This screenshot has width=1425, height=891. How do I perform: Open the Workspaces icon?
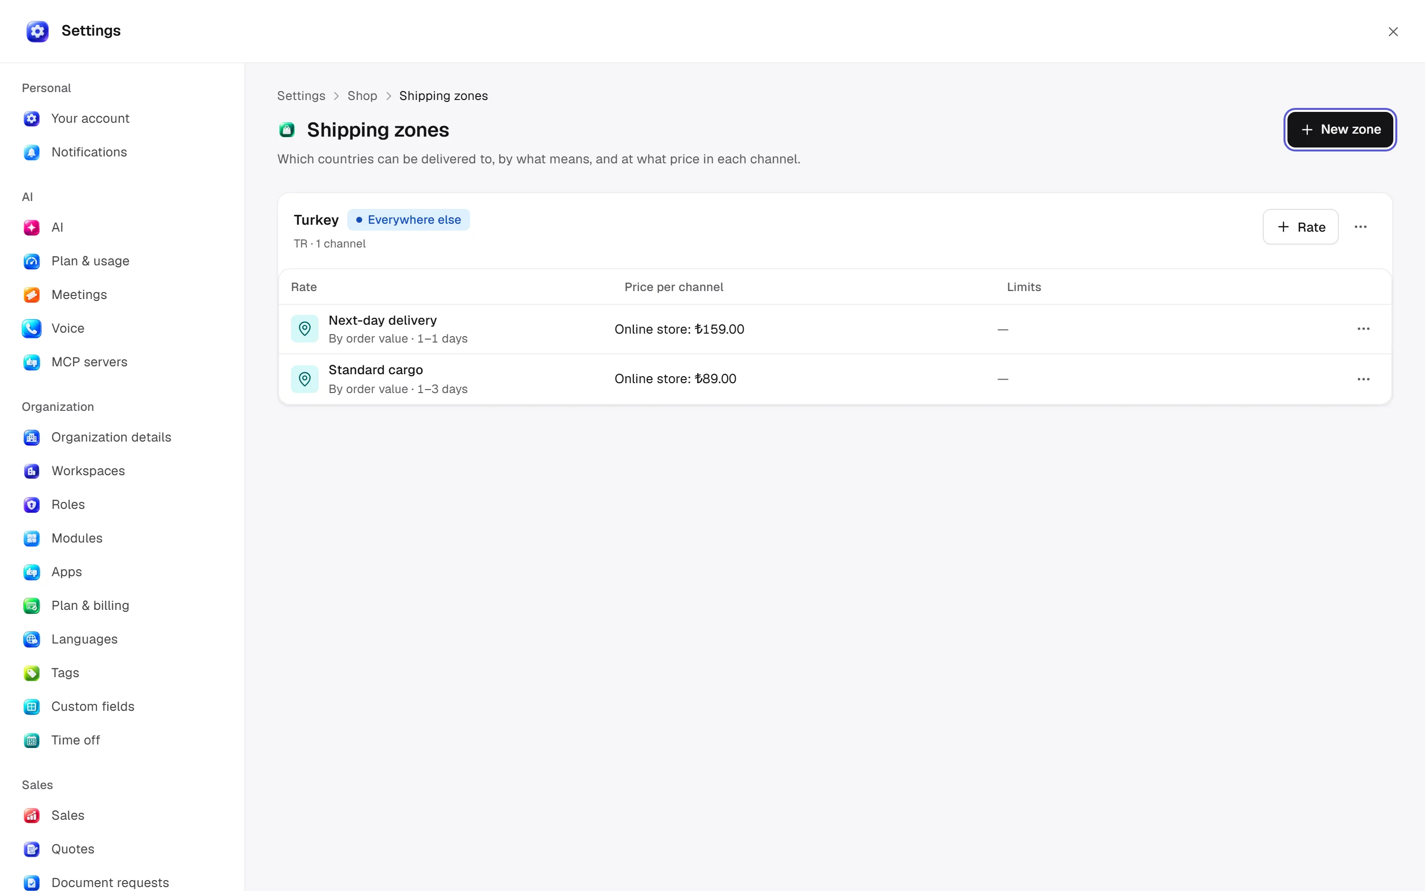point(32,471)
